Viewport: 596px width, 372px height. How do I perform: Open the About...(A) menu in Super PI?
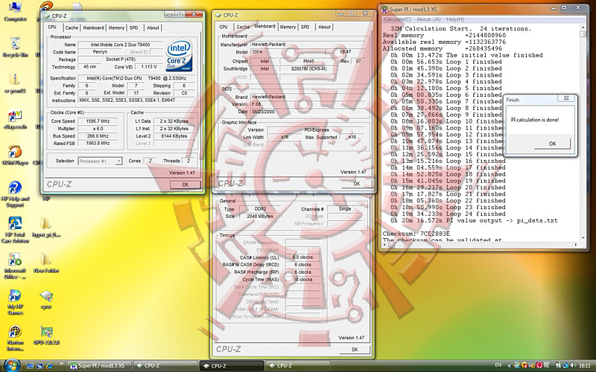coord(428,19)
